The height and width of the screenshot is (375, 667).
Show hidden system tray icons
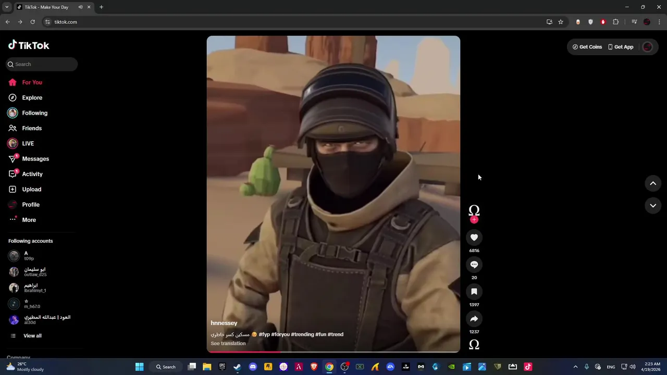pyautogui.click(x=575, y=367)
